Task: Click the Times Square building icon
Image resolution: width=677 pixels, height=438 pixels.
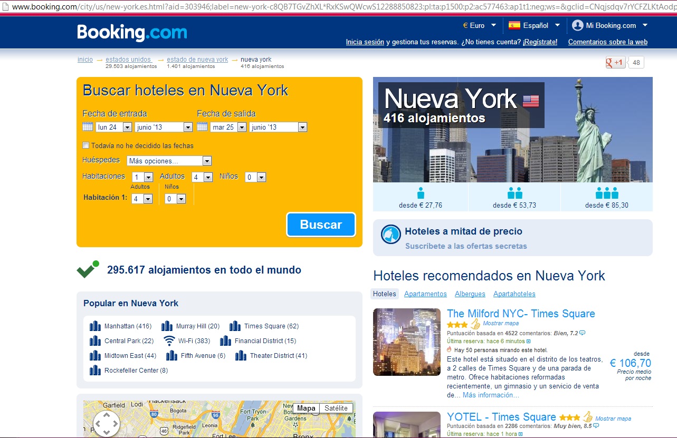Action: 235,326
